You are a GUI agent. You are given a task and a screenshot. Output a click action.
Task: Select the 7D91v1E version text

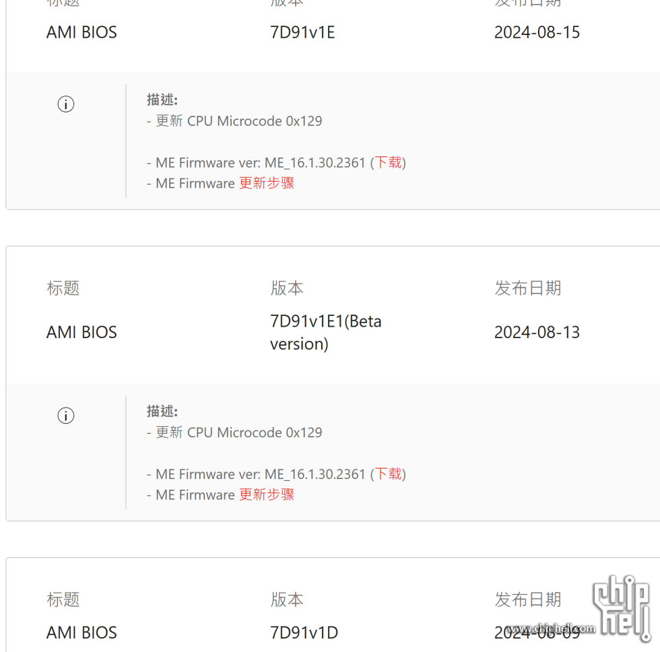[x=302, y=32]
